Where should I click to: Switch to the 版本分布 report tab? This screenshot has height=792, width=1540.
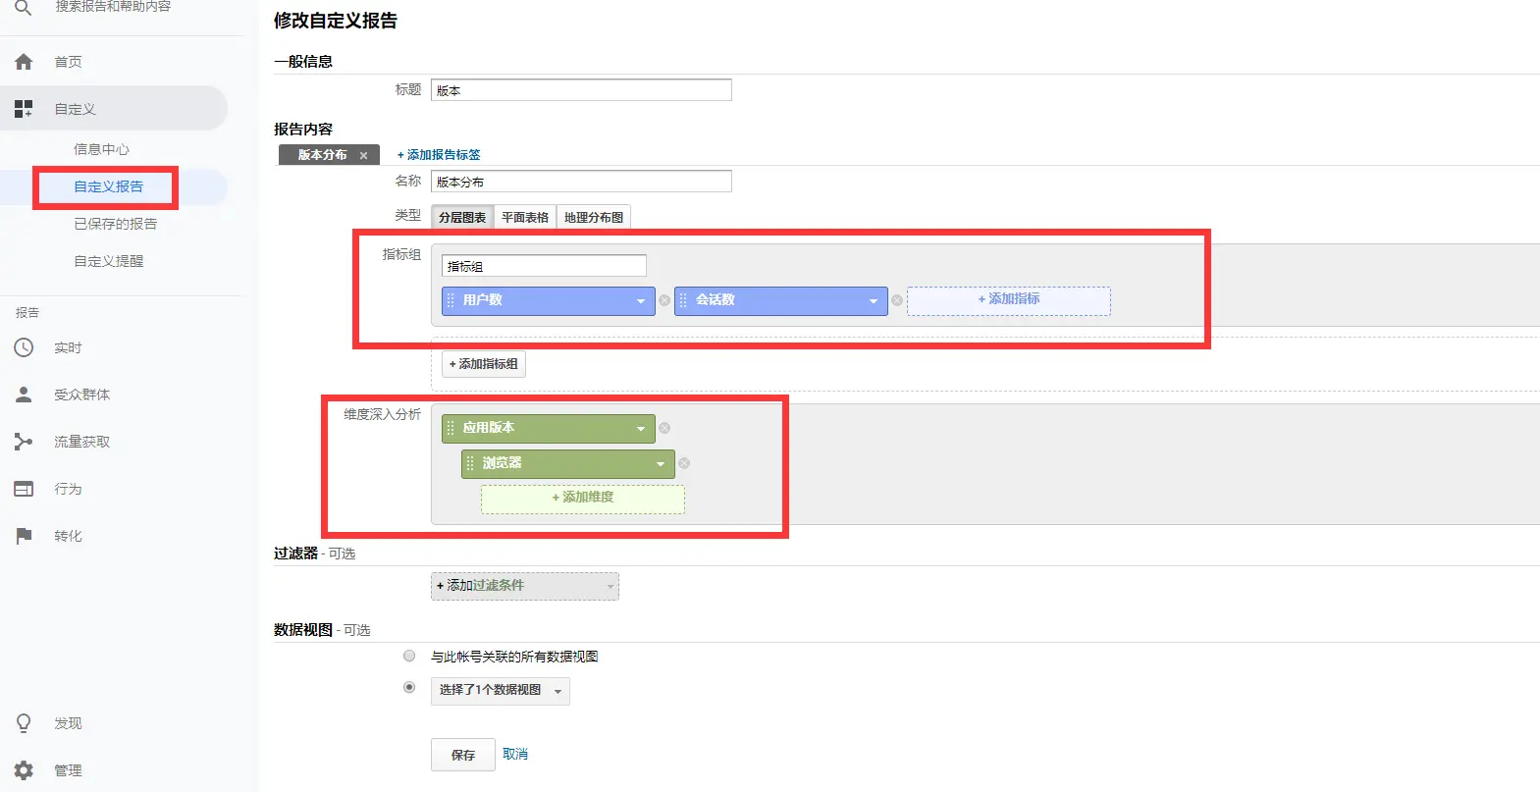click(x=322, y=155)
